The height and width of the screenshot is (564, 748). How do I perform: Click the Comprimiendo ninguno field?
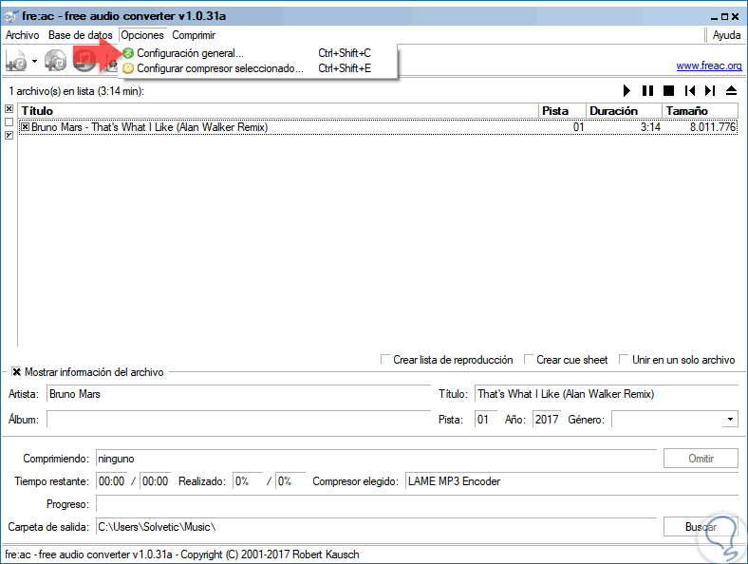[377, 459]
